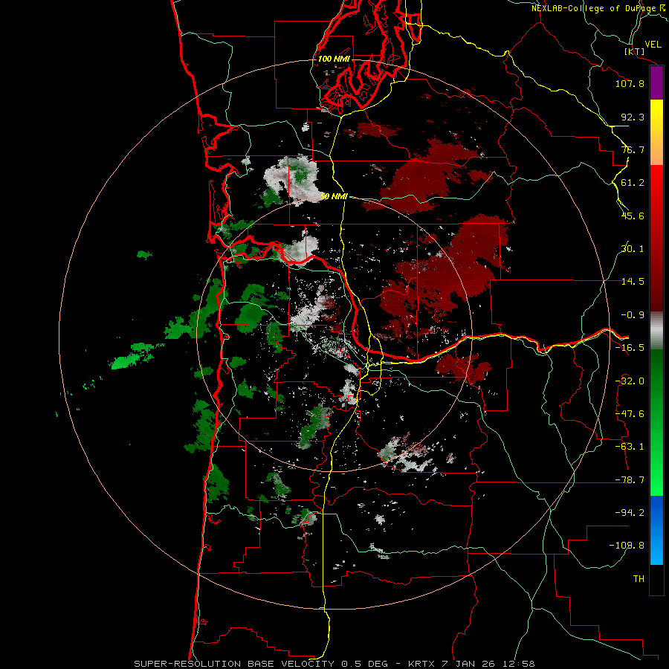Click the 45.6 velocity scale value

click(633, 216)
